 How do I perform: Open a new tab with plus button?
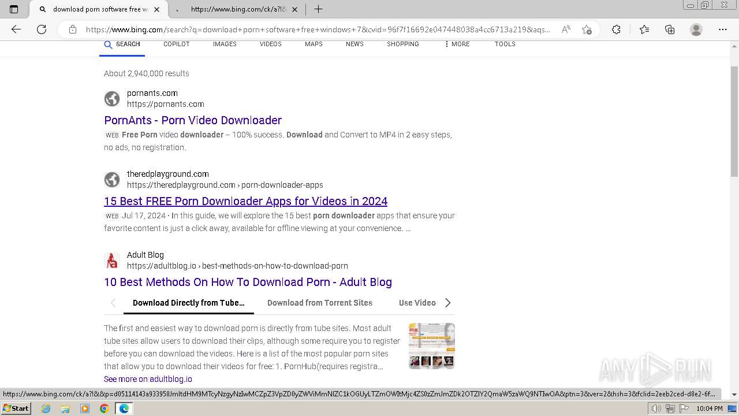point(318,9)
